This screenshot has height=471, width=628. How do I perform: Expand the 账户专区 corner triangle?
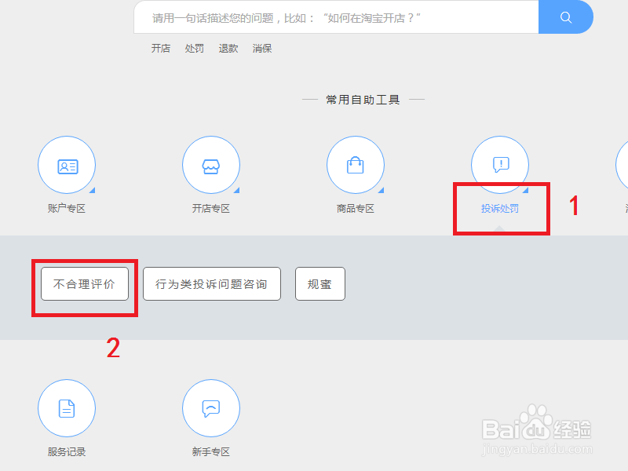(x=93, y=190)
